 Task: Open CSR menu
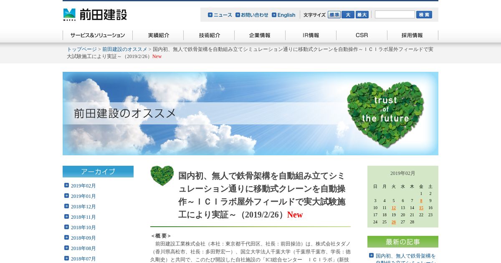pos(362,35)
